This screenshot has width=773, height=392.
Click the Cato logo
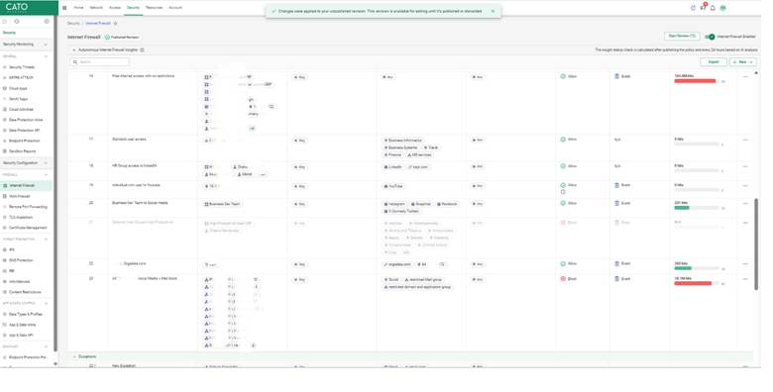pos(17,7)
